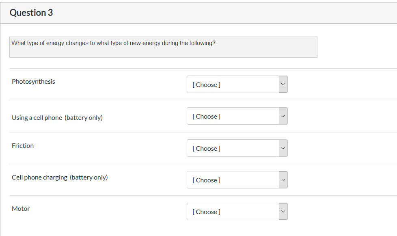This screenshot has width=397, height=236.
Task: Expand the cell phone usage dropdown arrow
Action: 283,116
